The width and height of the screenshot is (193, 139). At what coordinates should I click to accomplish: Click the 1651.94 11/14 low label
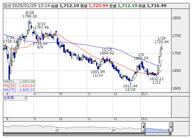pos(98,73)
